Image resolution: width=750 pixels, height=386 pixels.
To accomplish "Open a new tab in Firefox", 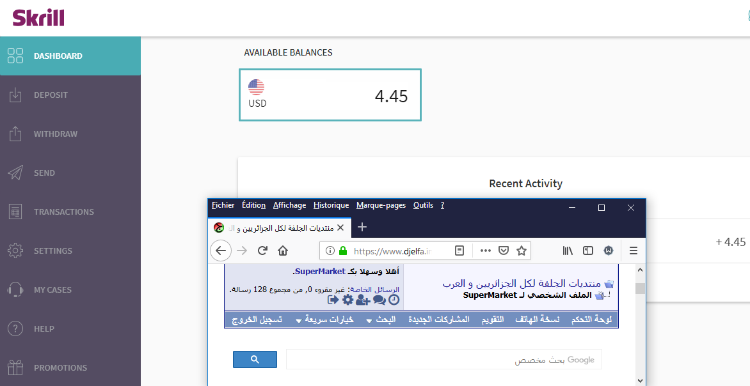I will point(362,228).
